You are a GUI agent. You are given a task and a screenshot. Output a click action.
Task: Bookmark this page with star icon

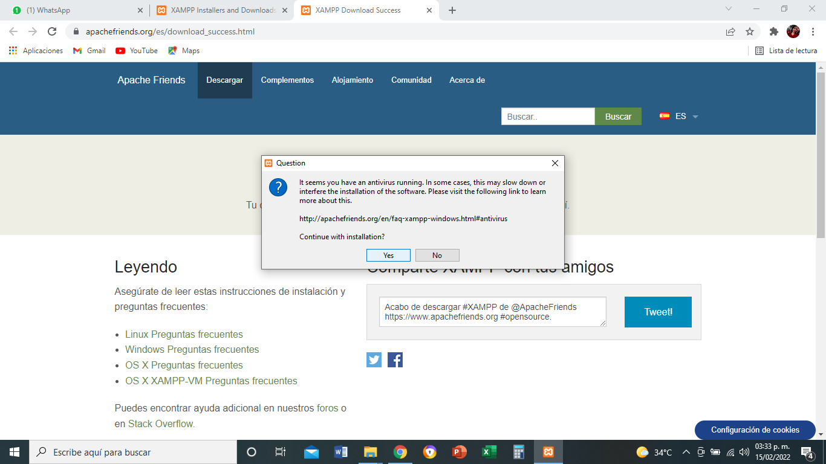[750, 31]
